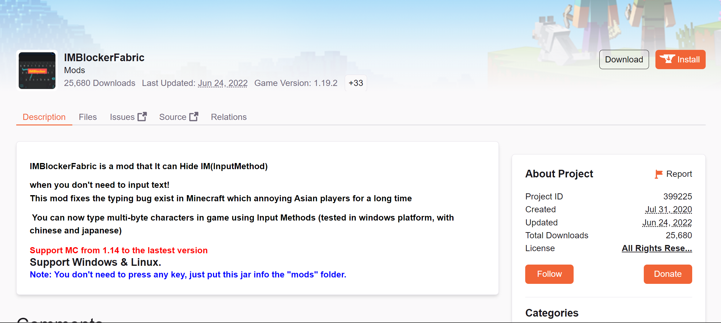Click the Download button
The width and height of the screenshot is (721, 323).
(x=624, y=59)
